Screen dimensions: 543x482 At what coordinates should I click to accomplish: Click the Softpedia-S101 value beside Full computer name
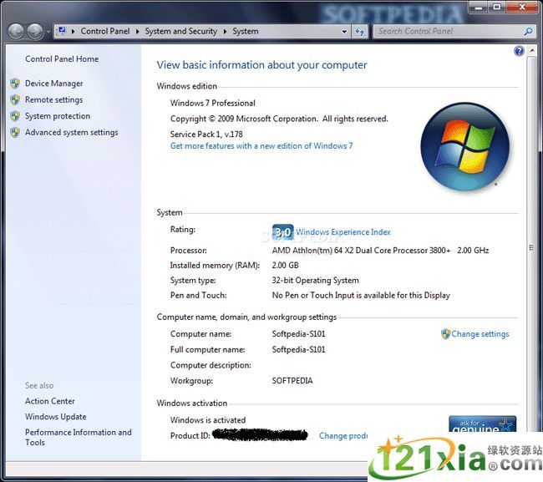pos(298,349)
